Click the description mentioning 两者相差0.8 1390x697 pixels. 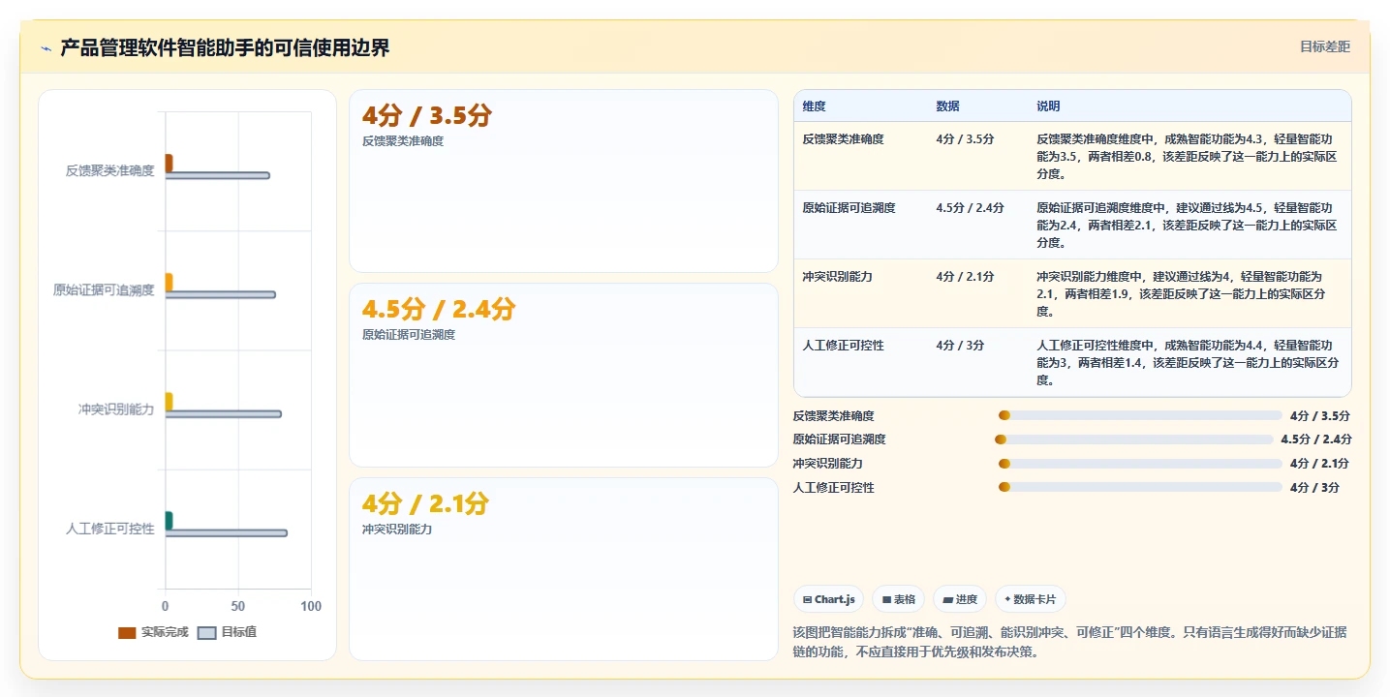coord(1188,157)
